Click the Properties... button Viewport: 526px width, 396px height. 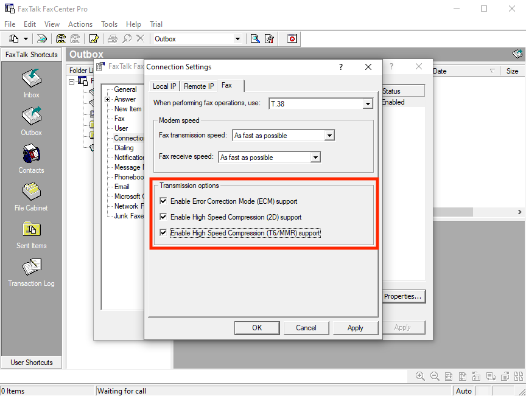point(404,296)
